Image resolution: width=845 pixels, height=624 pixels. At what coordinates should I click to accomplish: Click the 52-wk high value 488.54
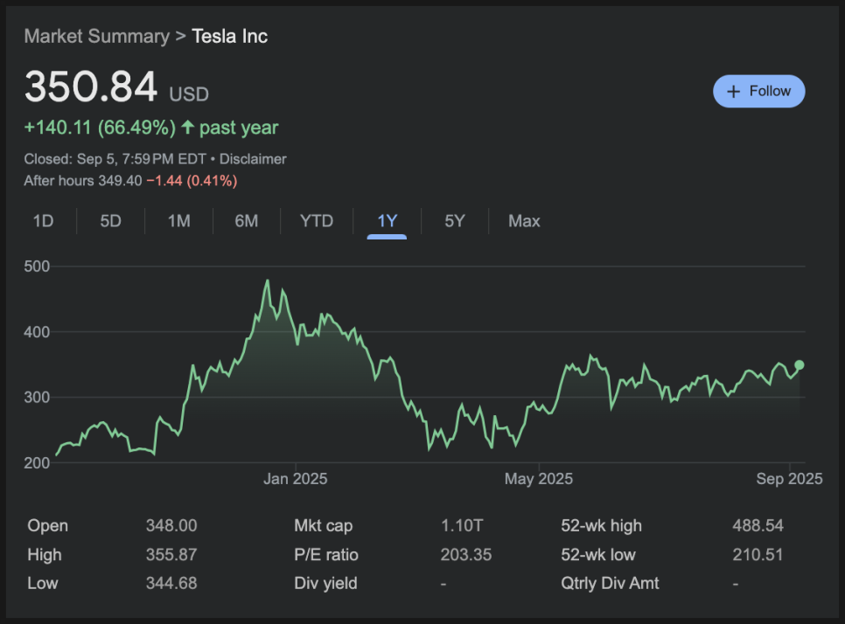click(x=758, y=525)
